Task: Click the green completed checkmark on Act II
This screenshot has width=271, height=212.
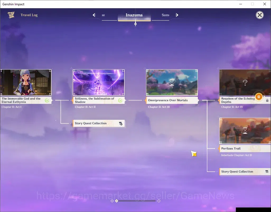Action: tap(120, 100)
